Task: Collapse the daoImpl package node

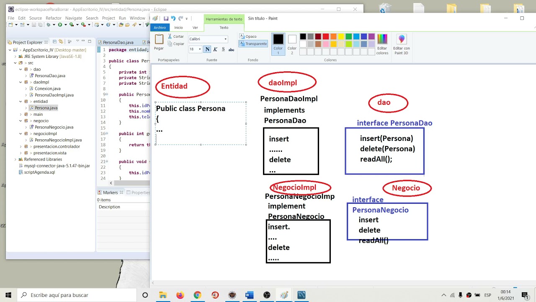Action: 21,82
